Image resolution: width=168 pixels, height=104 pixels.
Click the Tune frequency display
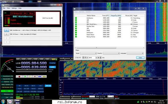[34, 67]
